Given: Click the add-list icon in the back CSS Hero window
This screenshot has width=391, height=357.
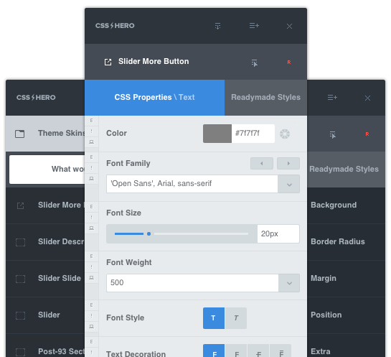Looking at the screenshot, I should tap(332, 98).
